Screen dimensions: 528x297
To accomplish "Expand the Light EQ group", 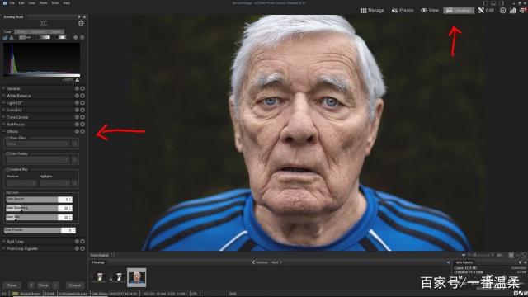I will [14, 103].
